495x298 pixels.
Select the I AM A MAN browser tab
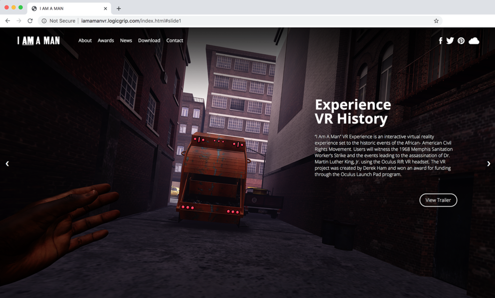69,9
